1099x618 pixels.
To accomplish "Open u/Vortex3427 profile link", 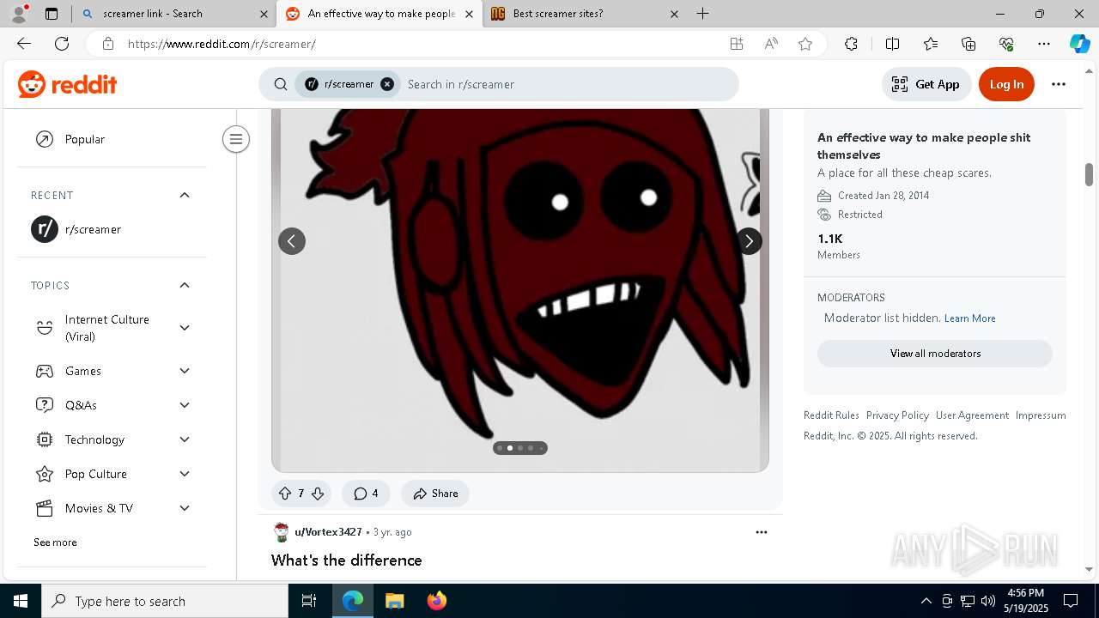I will 328,532.
